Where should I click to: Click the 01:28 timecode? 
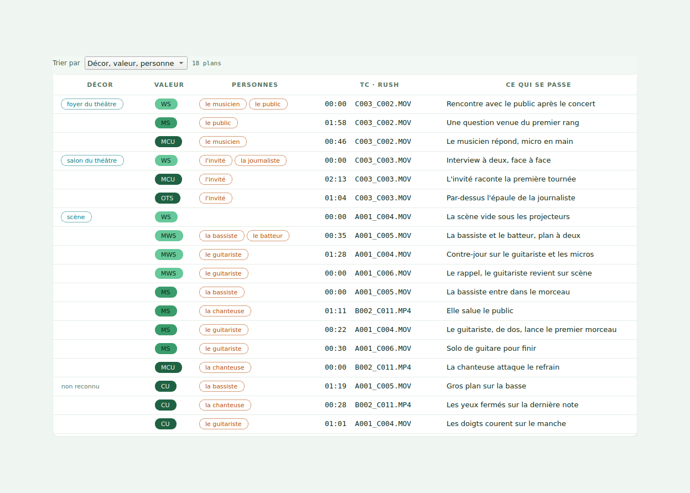tap(336, 255)
